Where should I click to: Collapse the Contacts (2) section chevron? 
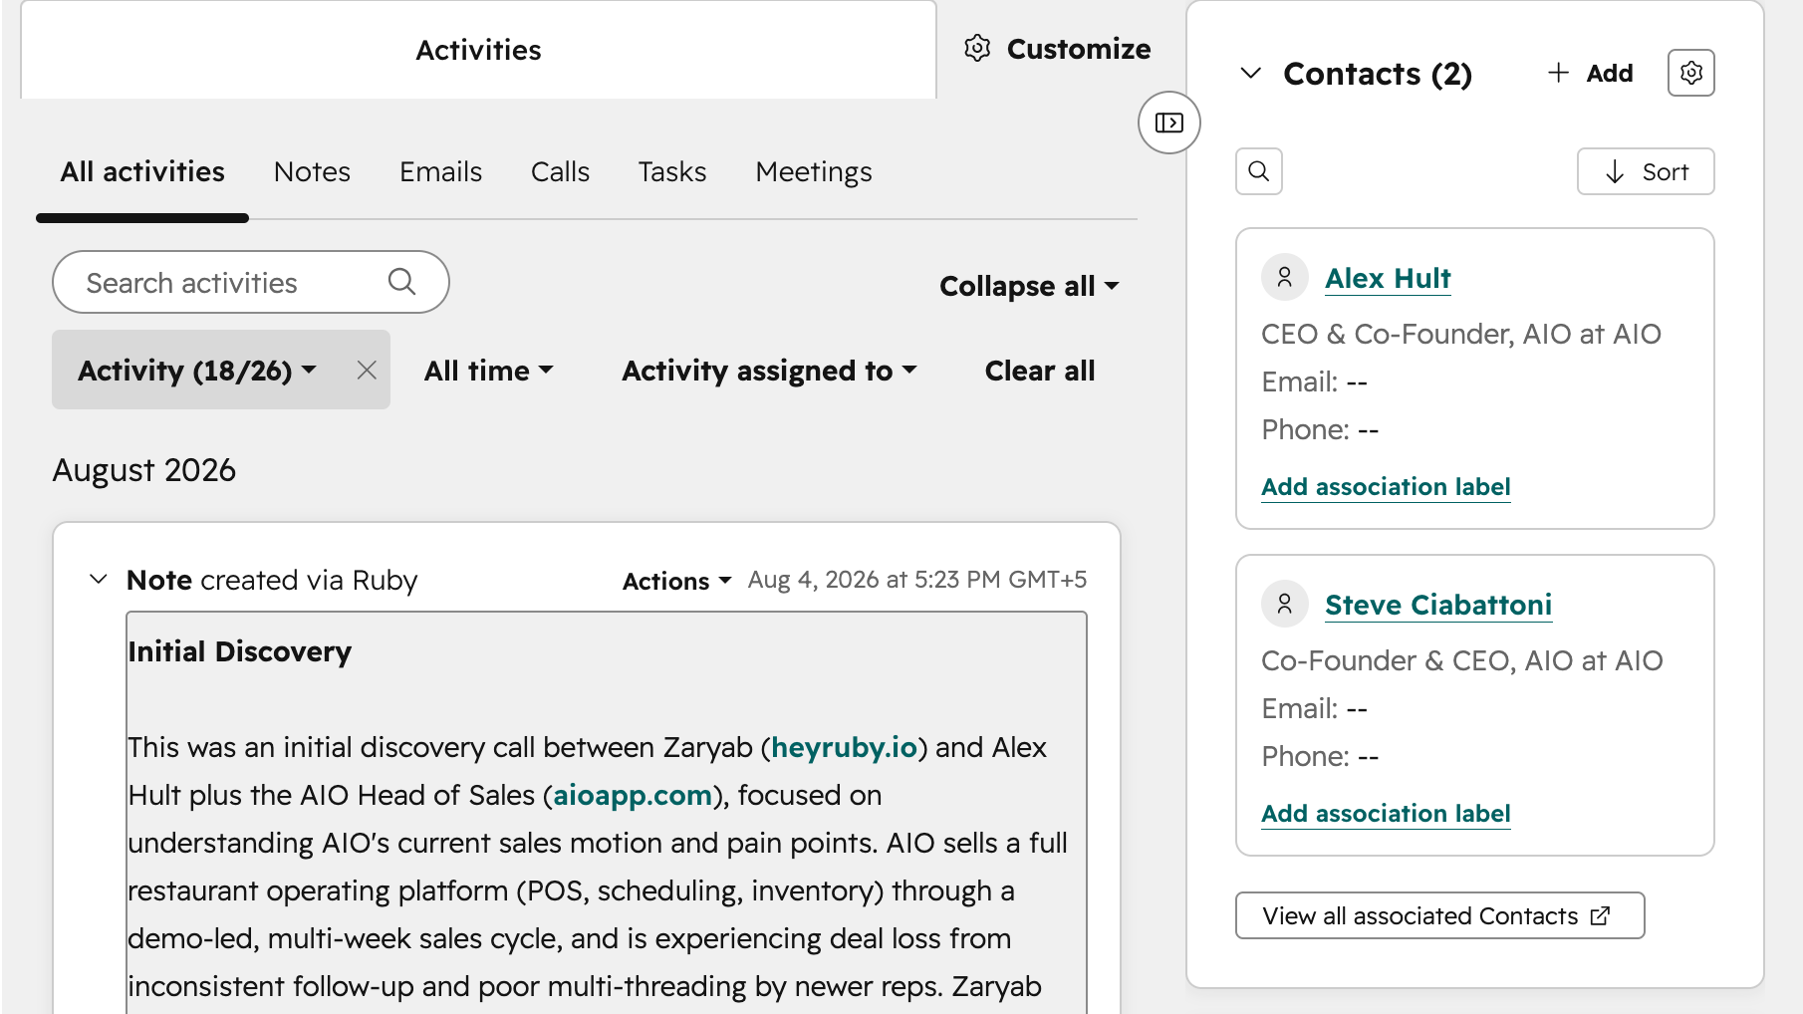(1251, 73)
